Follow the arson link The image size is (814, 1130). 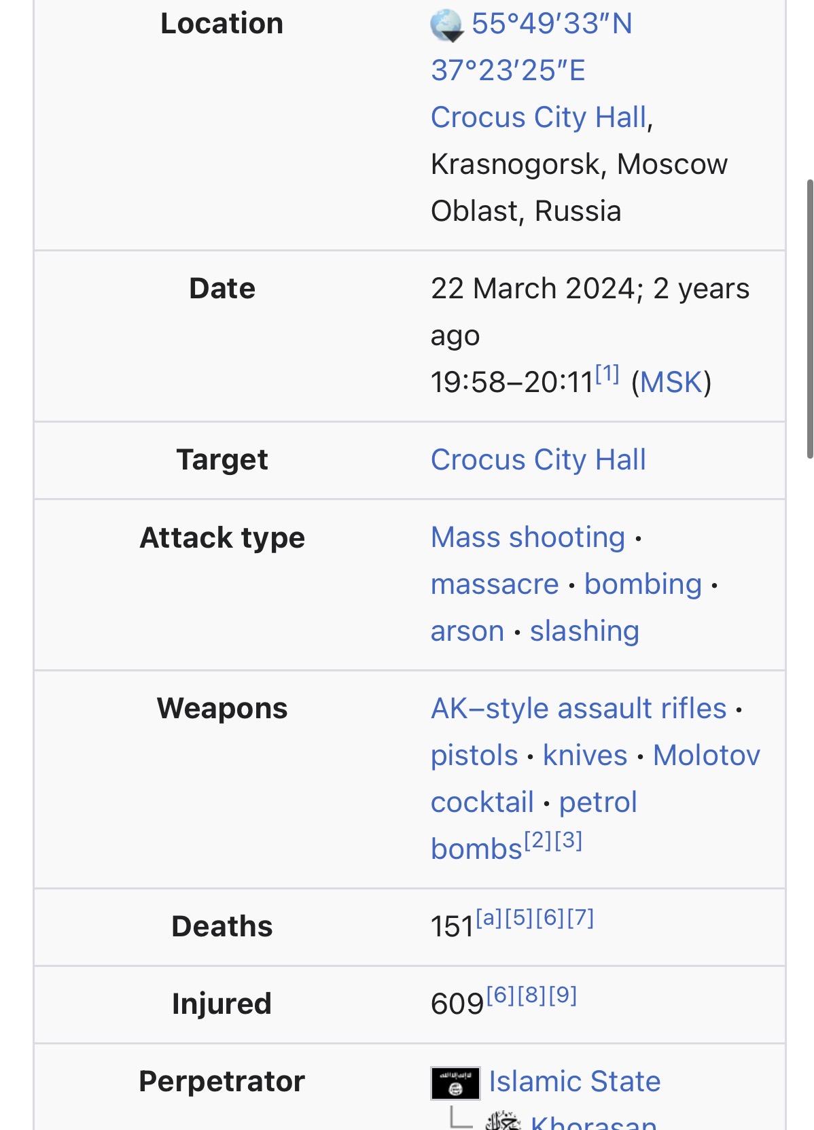pyautogui.click(x=467, y=631)
